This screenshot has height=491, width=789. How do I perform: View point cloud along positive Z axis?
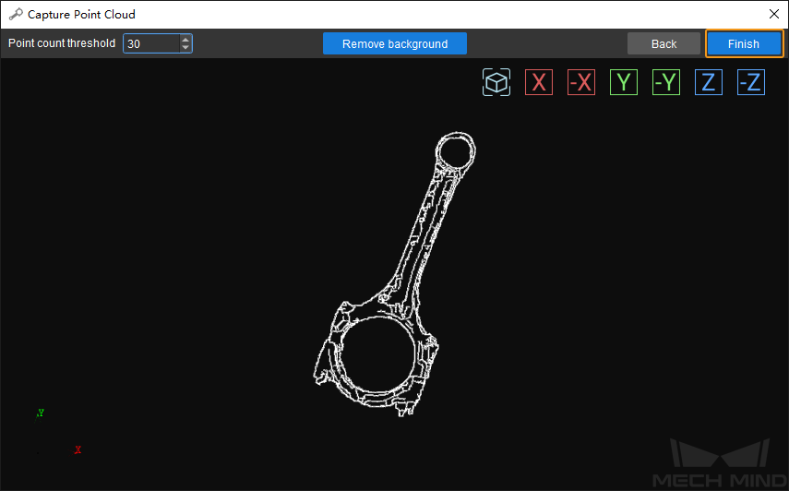pyautogui.click(x=709, y=82)
